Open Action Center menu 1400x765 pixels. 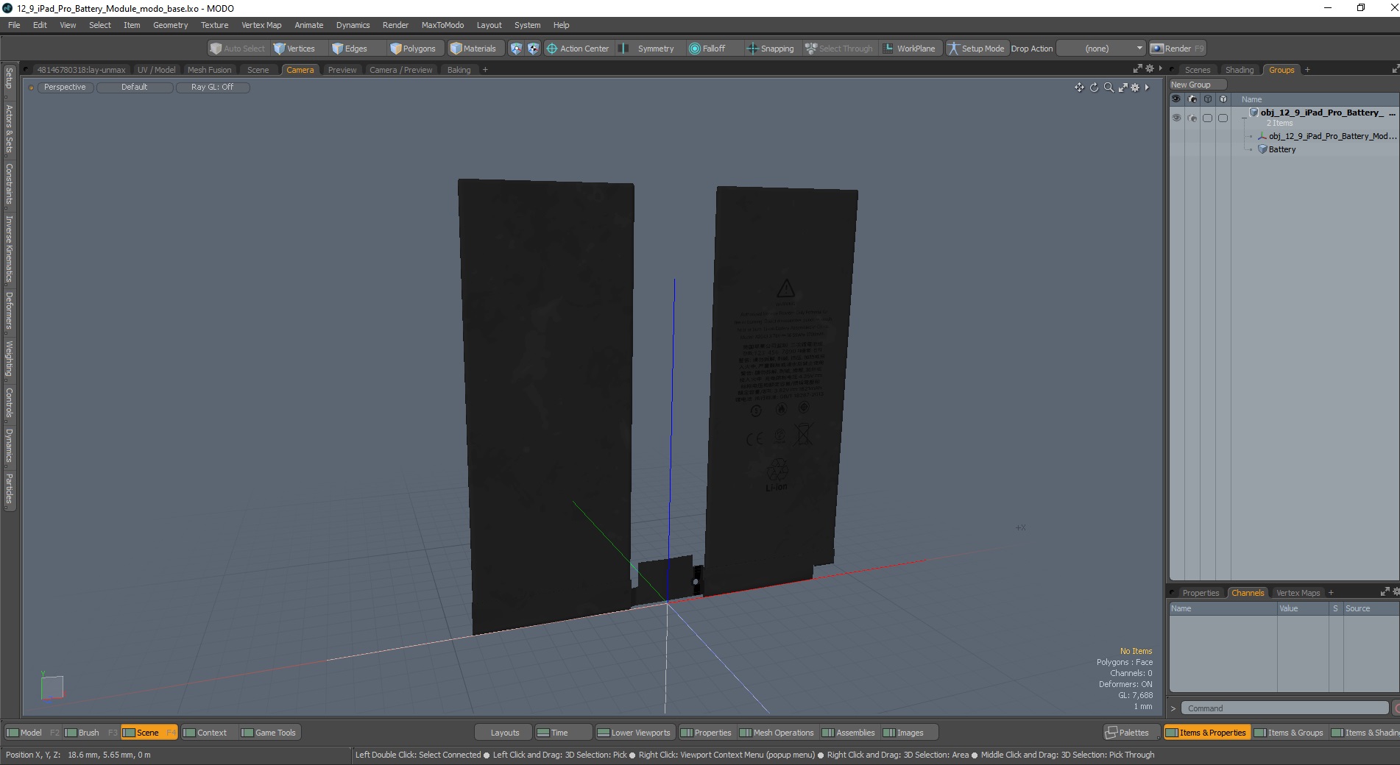pos(578,49)
